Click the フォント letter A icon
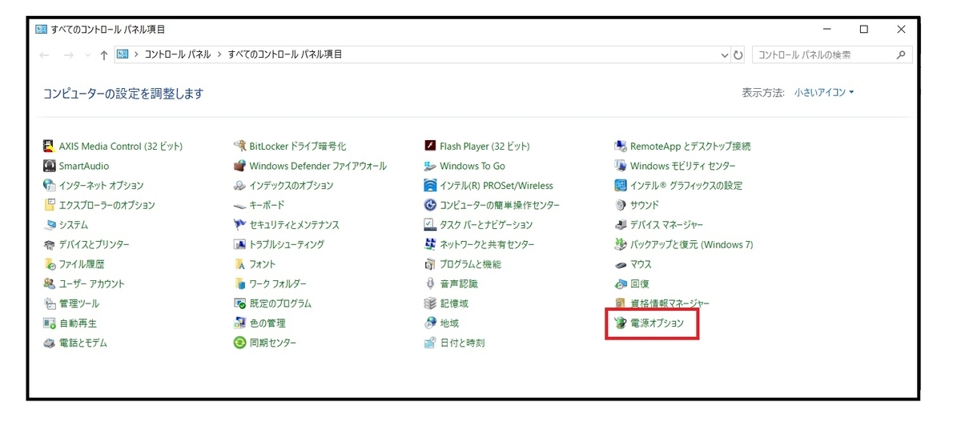 pyautogui.click(x=239, y=264)
